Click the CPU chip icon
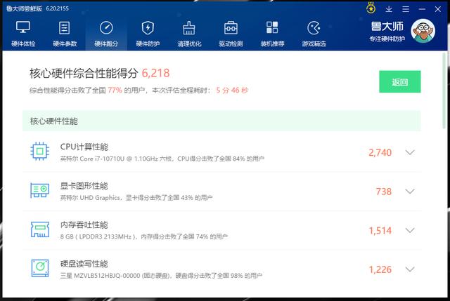This screenshot has height=301, width=450. pos(39,152)
